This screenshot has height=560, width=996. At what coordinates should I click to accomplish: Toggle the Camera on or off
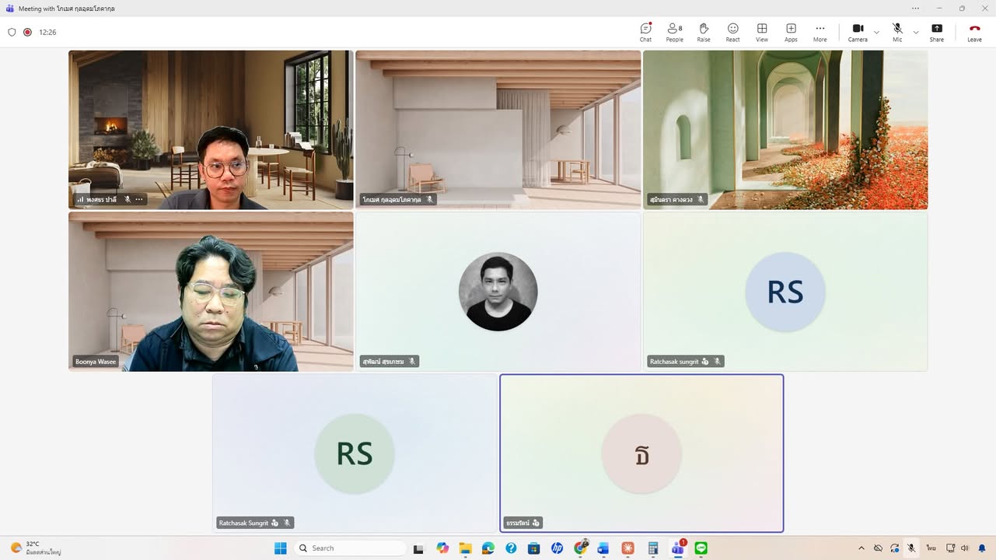point(858,32)
